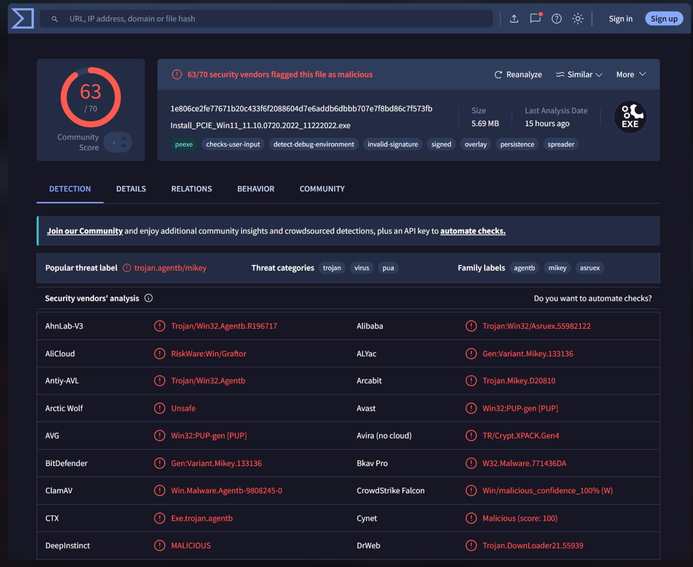
Task: Toggle the light theme sun icon
Action: tap(578, 19)
